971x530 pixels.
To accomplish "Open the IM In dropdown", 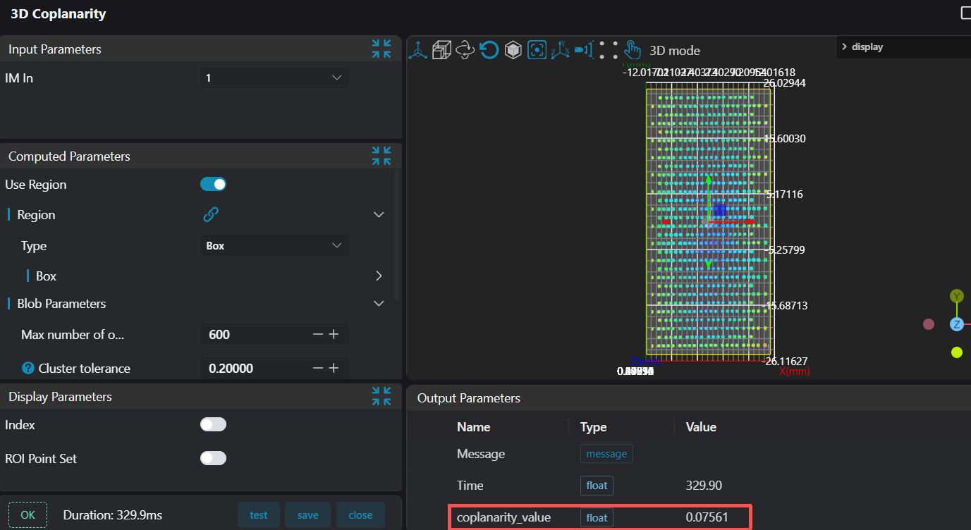I will (274, 78).
